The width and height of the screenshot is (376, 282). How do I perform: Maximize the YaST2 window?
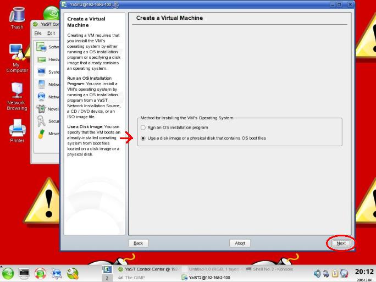pos(340,4)
